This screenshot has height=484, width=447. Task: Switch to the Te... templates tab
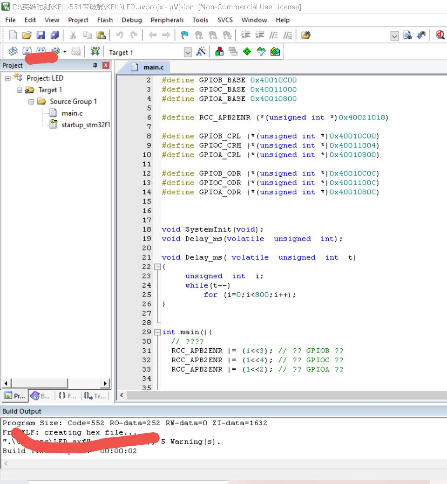click(x=95, y=396)
